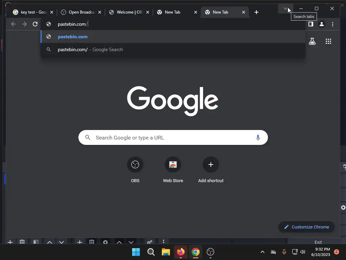Viewport: 346px width, 260px height.
Task: Close the active New Tab
Action: tap(244, 12)
